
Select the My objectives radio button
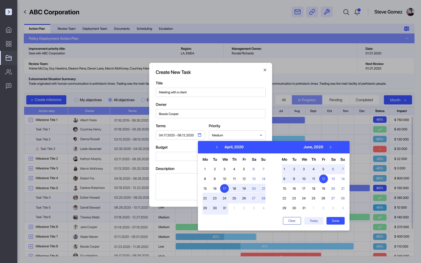[76, 100]
